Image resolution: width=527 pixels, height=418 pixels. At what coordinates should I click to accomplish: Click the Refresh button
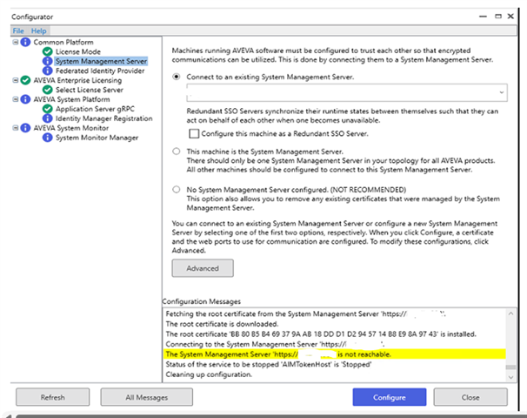coord(53,397)
